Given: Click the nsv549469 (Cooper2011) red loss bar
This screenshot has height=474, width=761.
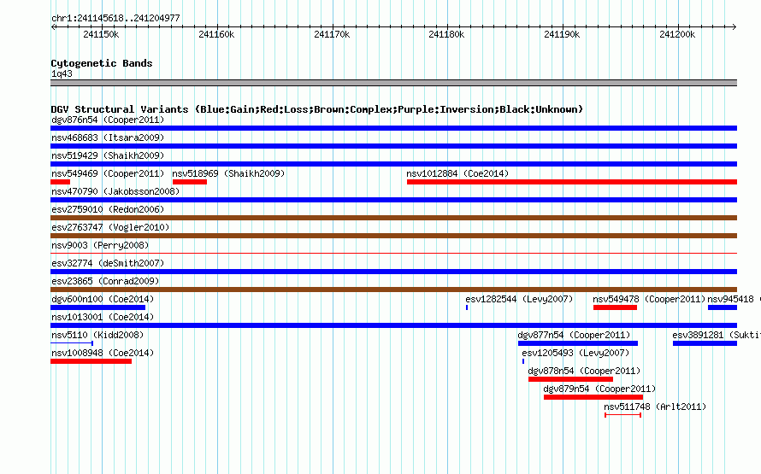Looking at the screenshot, I should 60,182.
